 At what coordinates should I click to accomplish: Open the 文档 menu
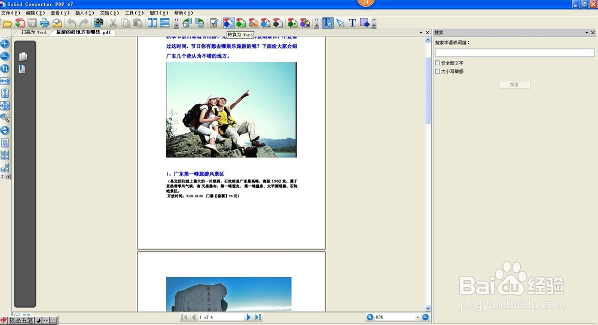[x=109, y=13]
